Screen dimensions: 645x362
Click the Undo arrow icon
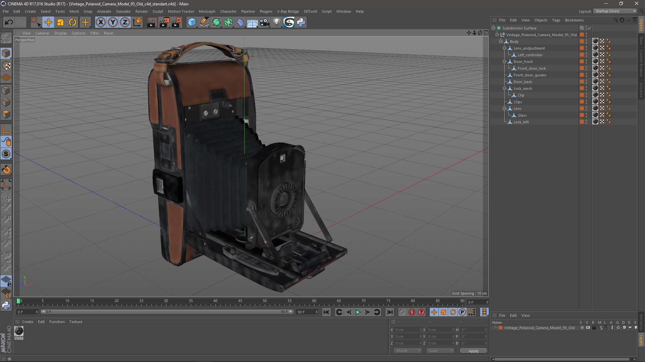(x=9, y=22)
